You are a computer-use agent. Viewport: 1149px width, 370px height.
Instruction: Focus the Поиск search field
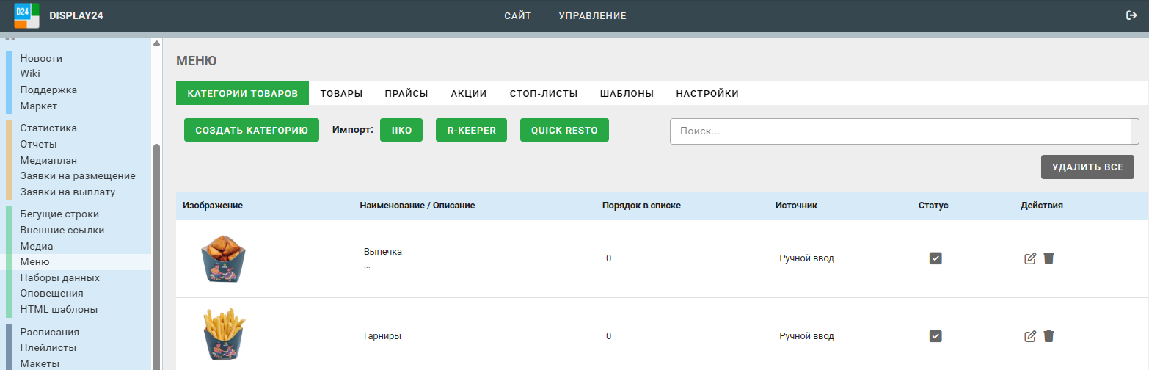pos(902,131)
